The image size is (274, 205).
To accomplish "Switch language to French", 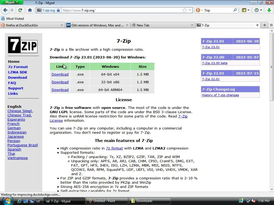I will tap(13, 124).
